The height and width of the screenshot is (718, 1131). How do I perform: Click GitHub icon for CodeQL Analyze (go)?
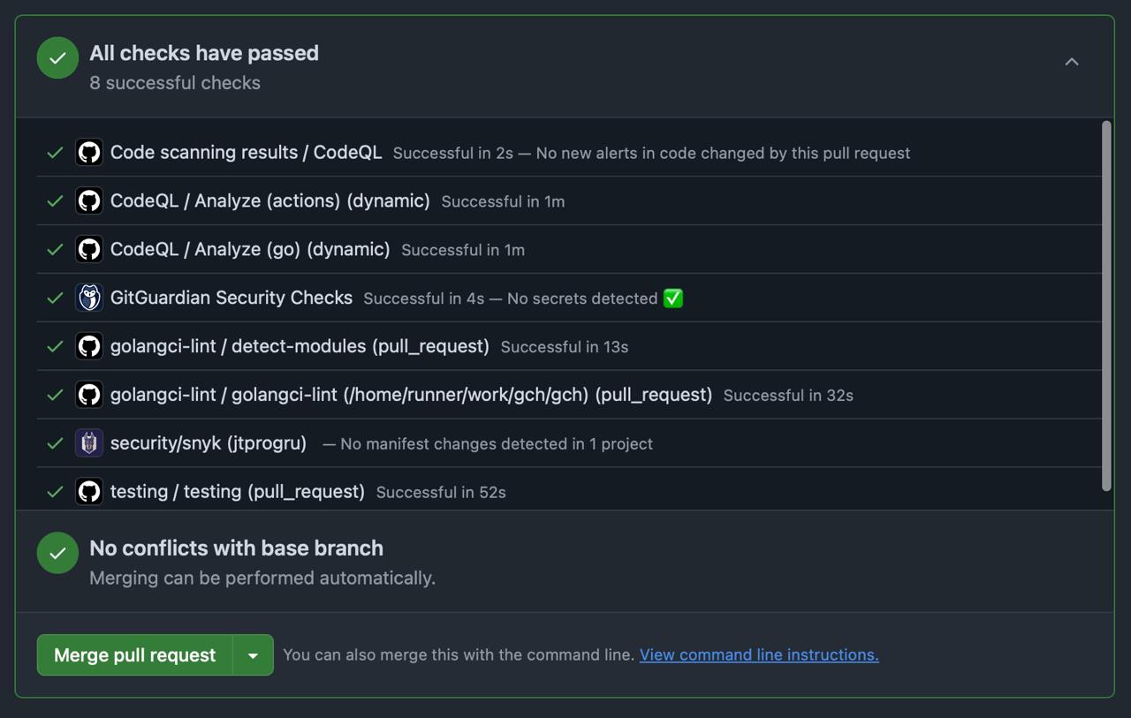(88, 250)
